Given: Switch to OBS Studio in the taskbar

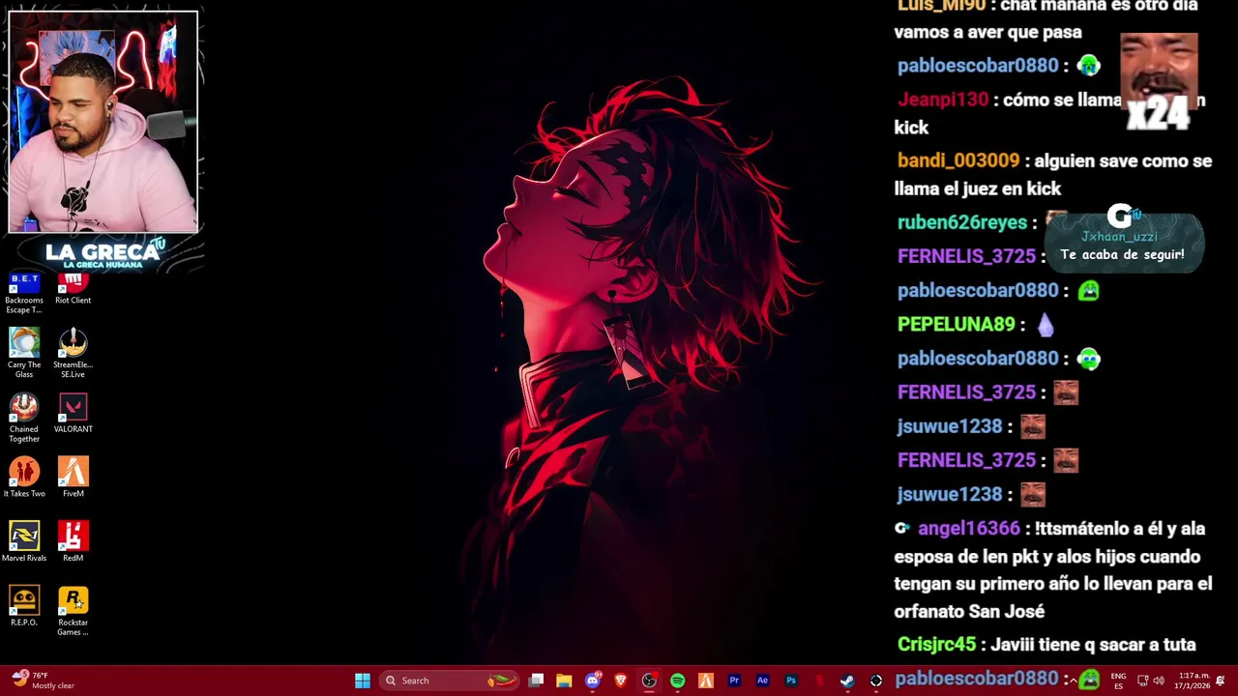Looking at the screenshot, I should pyautogui.click(x=649, y=681).
